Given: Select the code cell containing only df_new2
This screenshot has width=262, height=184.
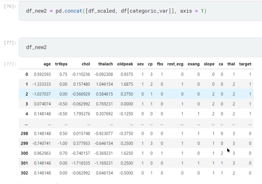Looking at the screenshot, I should 139,47.
